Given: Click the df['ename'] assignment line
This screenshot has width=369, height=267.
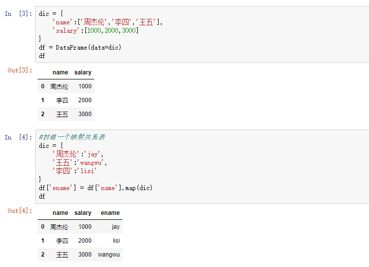Looking at the screenshot, I should [96, 188].
